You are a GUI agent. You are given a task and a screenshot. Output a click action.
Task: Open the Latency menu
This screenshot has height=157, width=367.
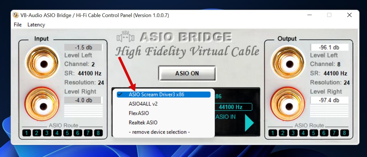click(36, 25)
